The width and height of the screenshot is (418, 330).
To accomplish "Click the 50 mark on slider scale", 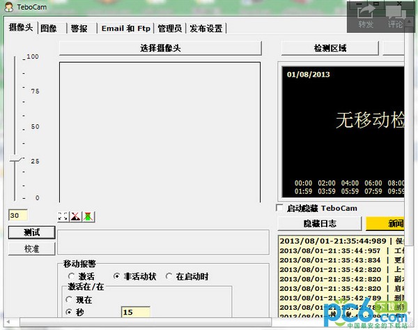I will [x=35, y=126].
